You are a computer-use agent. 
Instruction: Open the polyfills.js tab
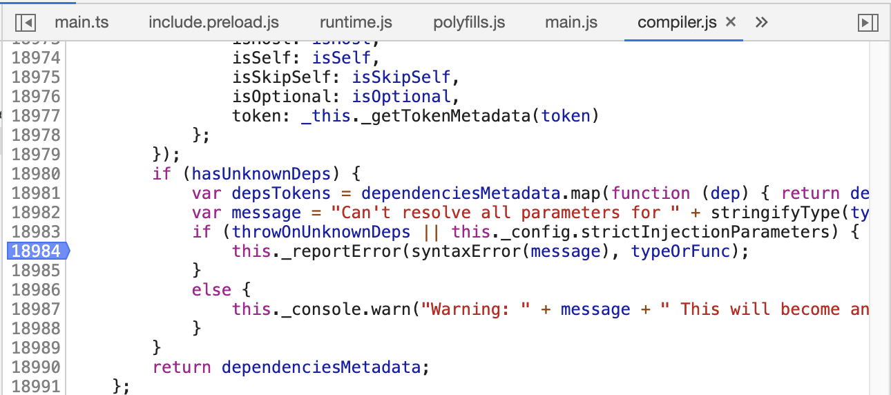[469, 22]
